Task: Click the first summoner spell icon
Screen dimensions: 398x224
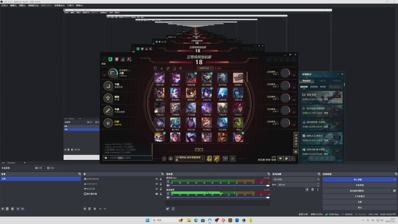Action: (x=209, y=159)
